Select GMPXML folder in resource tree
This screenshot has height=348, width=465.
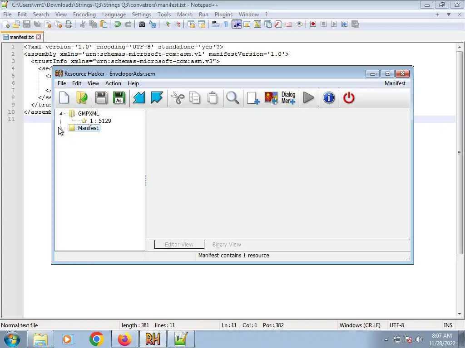tap(89, 114)
